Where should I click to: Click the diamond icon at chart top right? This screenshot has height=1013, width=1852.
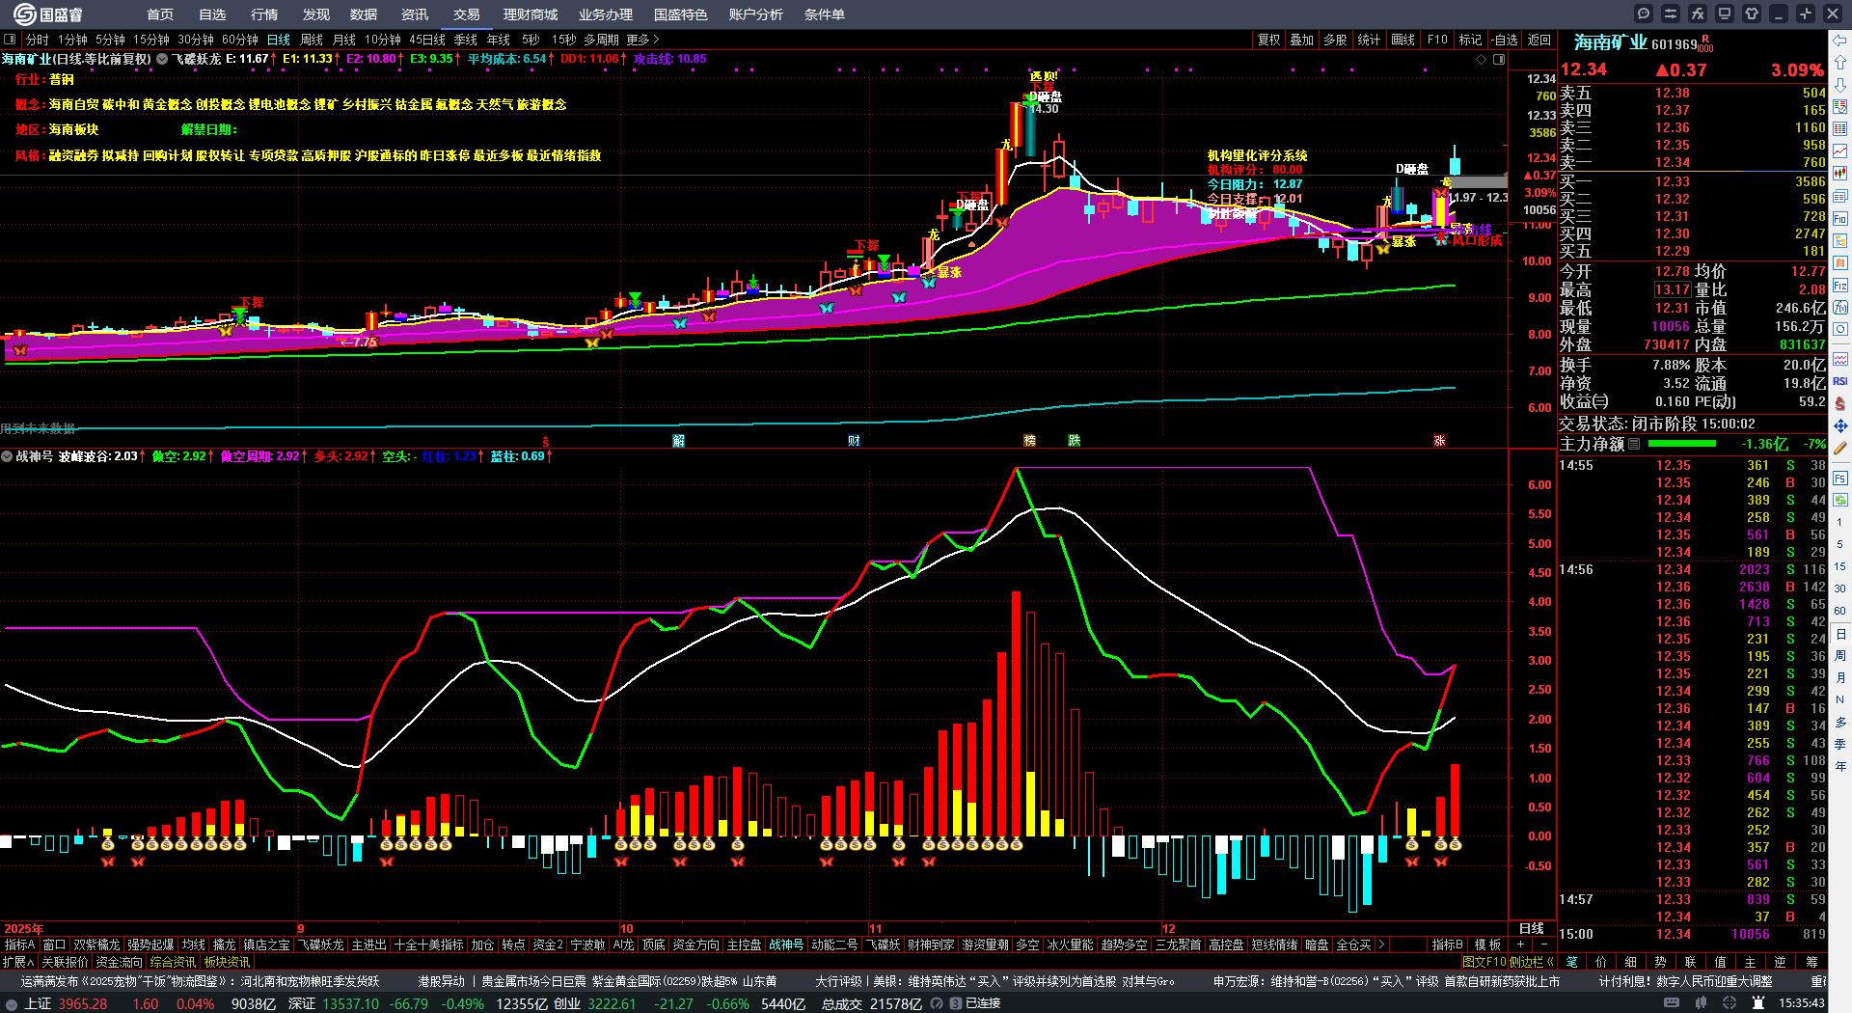coord(1482,59)
